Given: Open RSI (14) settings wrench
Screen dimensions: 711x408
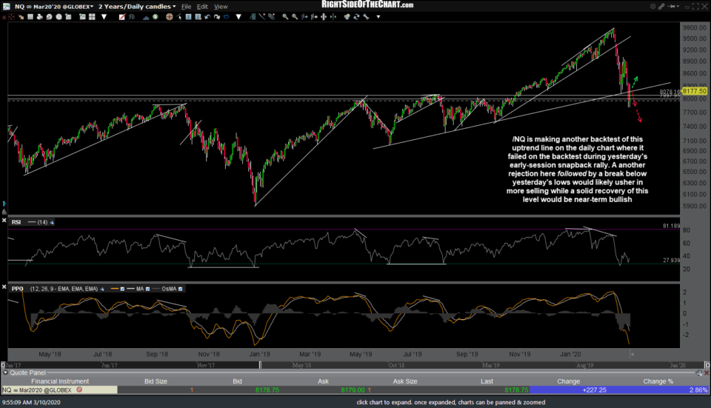Looking at the screenshot, I should (52, 222).
